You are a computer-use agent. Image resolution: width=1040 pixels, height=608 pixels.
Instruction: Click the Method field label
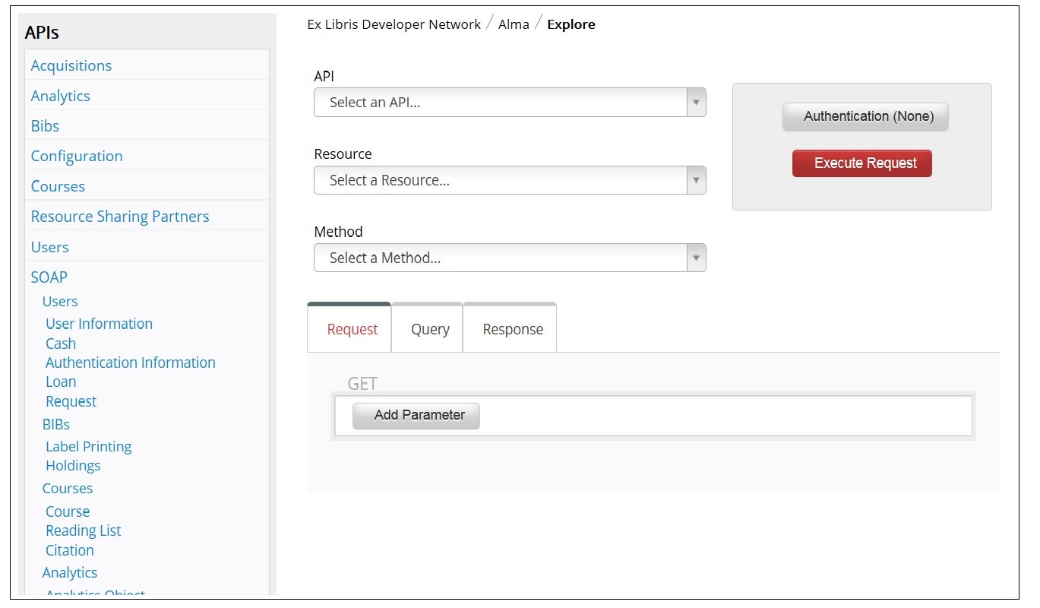coord(338,231)
